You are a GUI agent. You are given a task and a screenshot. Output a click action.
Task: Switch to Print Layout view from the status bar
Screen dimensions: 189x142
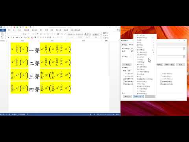pos(94,114)
